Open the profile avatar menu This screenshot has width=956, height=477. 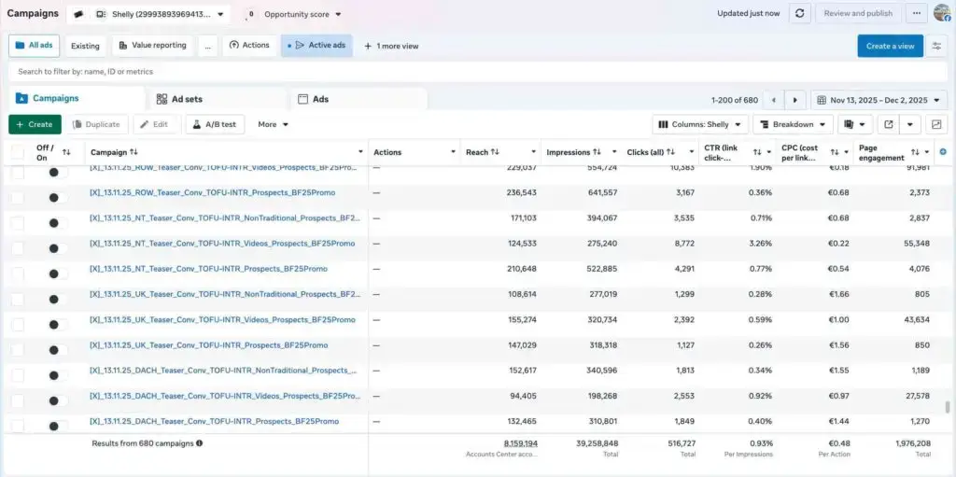click(943, 13)
